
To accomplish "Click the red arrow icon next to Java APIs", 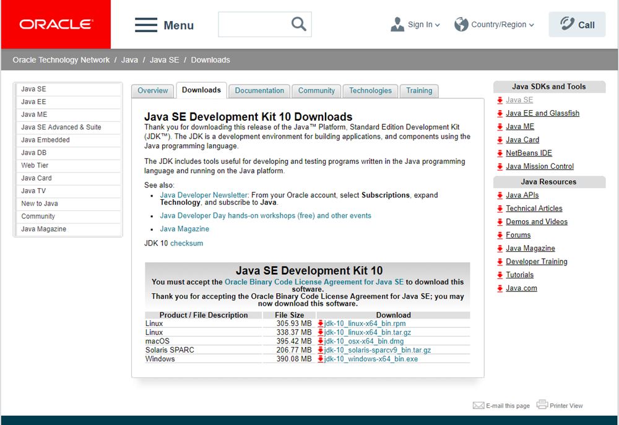I will tap(500, 195).
